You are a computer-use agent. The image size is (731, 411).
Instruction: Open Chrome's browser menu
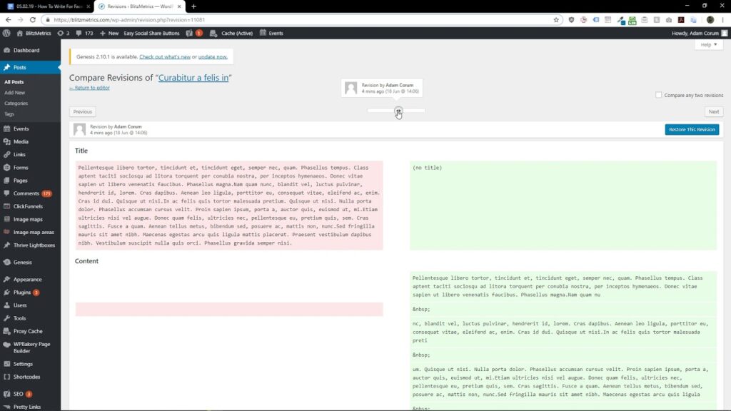(723, 21)
